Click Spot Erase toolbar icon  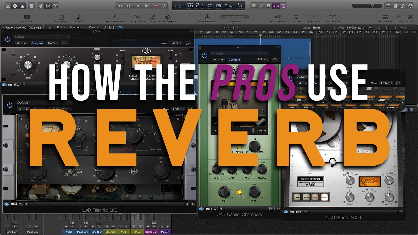(x=78, y=17)
